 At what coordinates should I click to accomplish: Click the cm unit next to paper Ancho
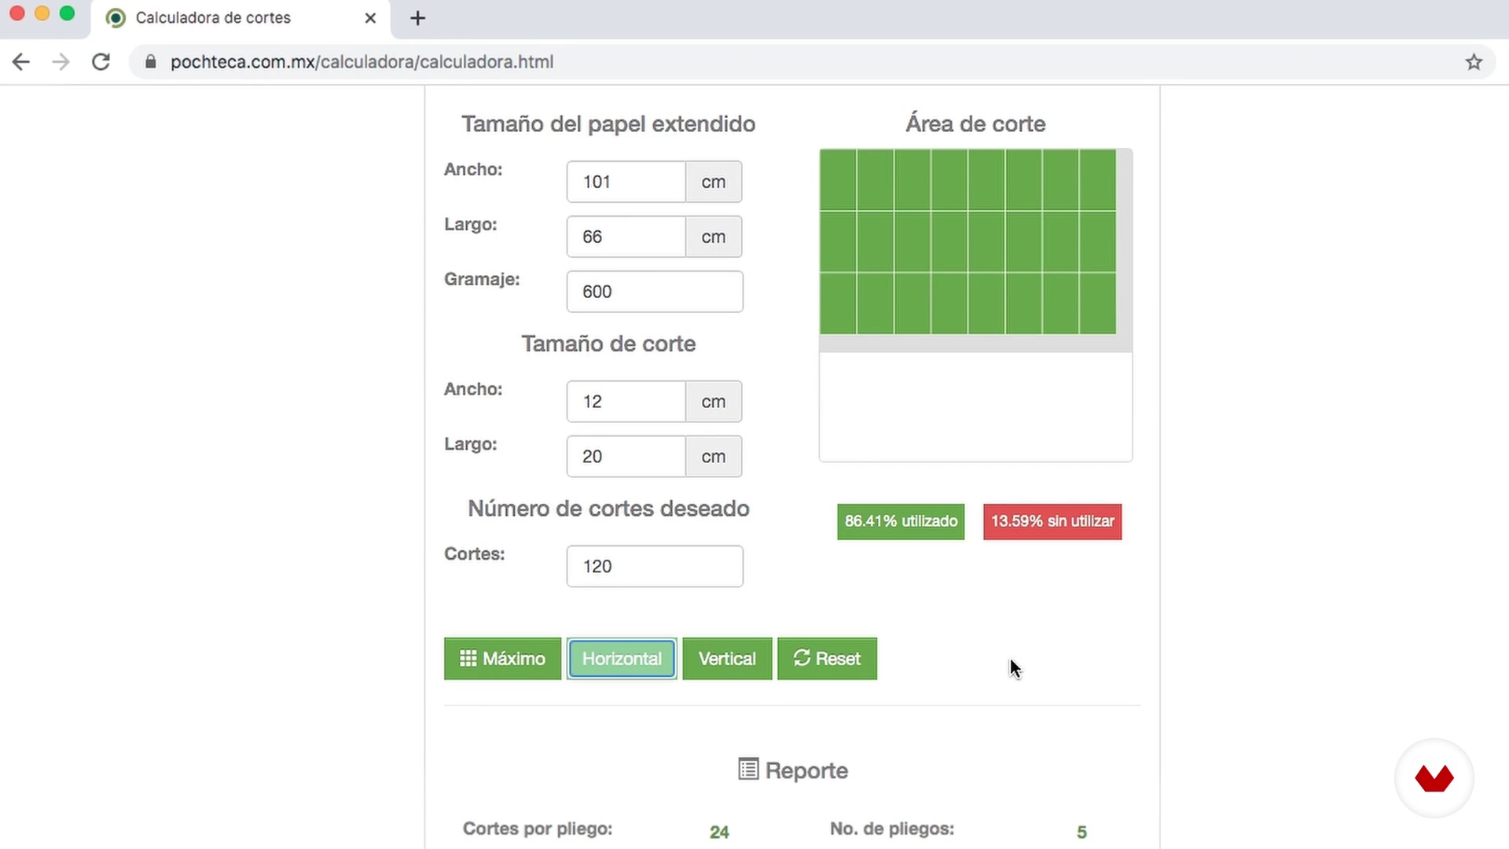714,182
